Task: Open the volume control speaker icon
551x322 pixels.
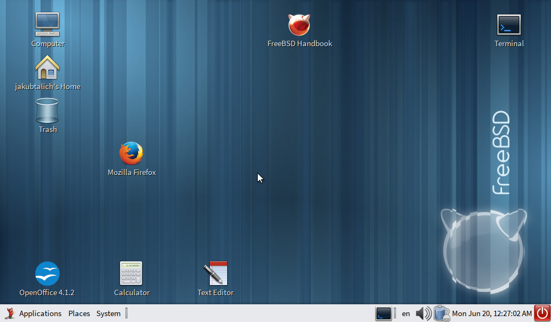Action: click(x=423, y=313)
